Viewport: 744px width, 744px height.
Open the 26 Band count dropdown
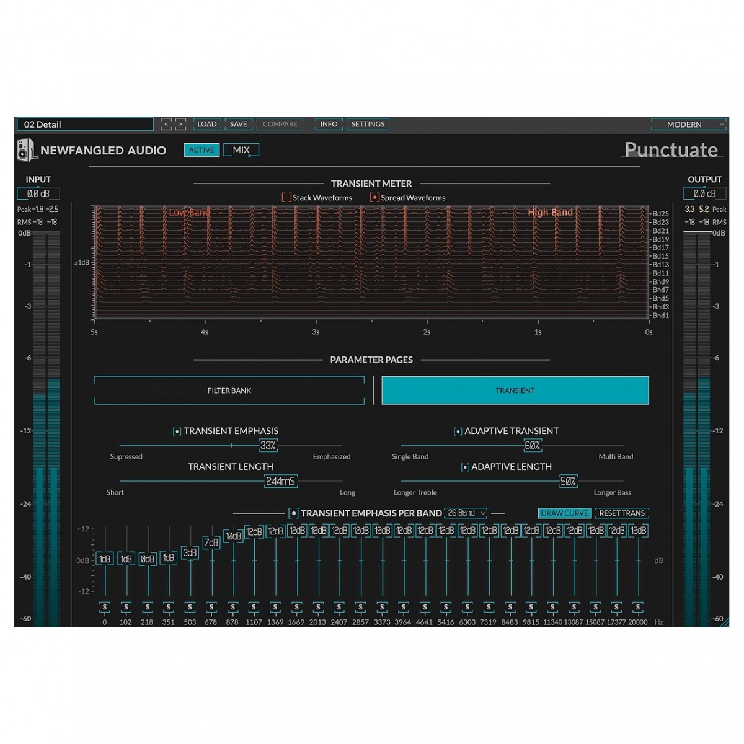(466, 513)
